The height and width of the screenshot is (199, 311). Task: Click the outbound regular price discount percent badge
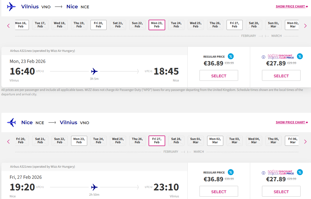pyautogui.click(x=230, y=56)
